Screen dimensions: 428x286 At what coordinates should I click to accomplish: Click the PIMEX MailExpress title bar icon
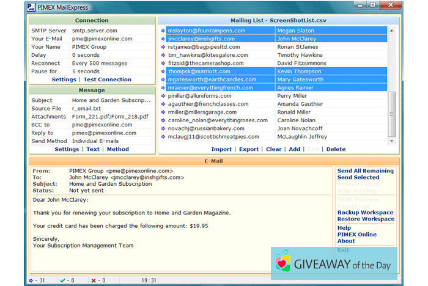click(x=32, y=7)
